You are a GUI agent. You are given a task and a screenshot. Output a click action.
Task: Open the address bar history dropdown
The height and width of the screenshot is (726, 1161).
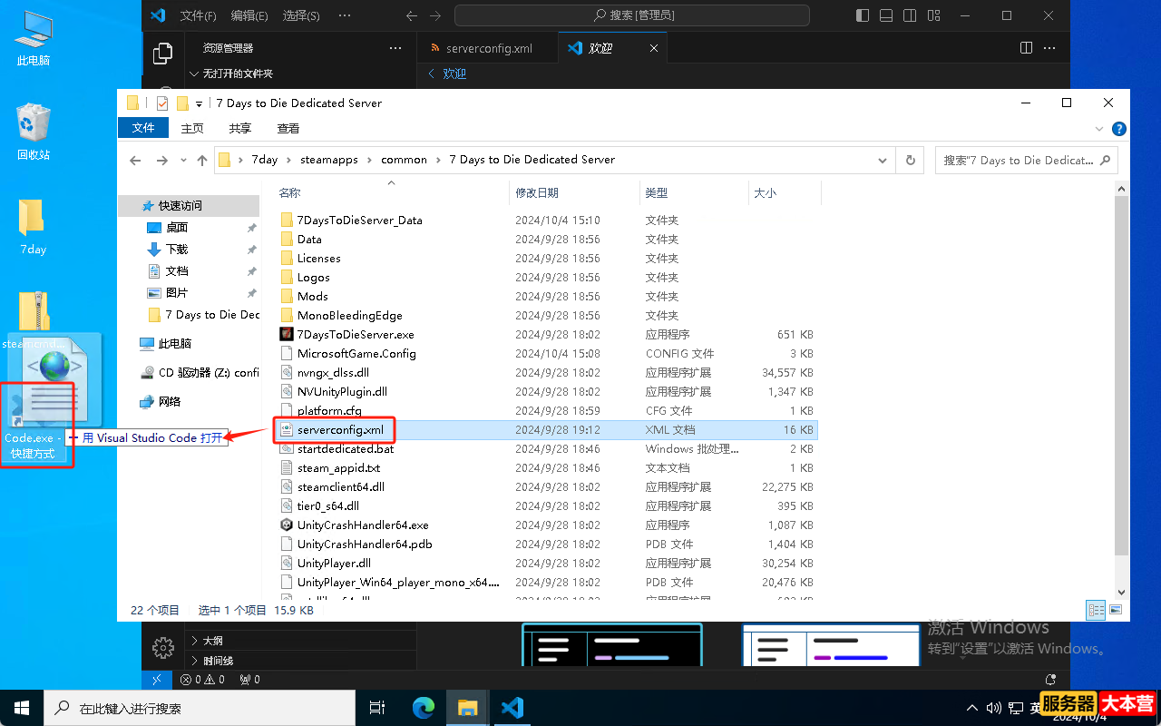pyautogui.click(x=883, y=160)
